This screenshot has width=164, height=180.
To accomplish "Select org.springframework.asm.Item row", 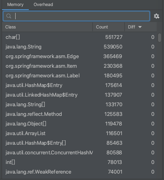I will tap(80, 66).
